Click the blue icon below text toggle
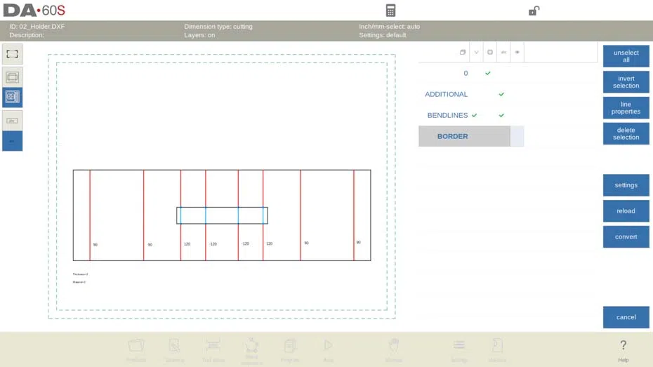Viewport: 653px width, 367px height. click(x=12, y=141)
